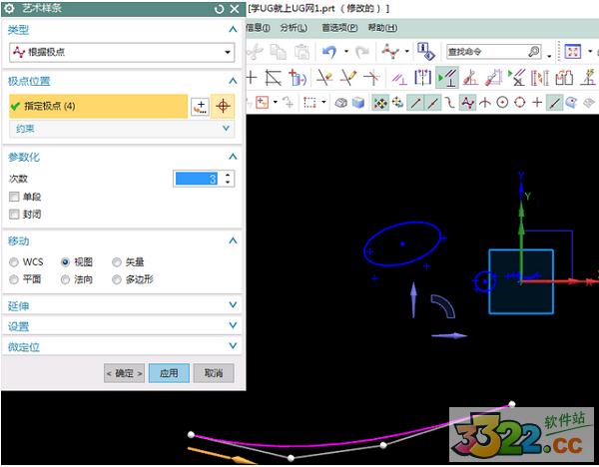
Task: Select the Auto Dimension tool
Action: coord(494,78)
